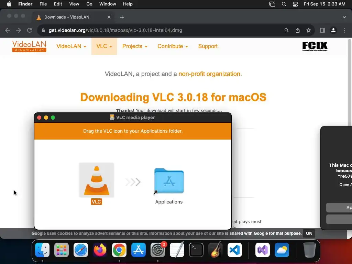Click the non-profit organization link
The height and width of the screenshot is (264, 352).
[210, 74]
